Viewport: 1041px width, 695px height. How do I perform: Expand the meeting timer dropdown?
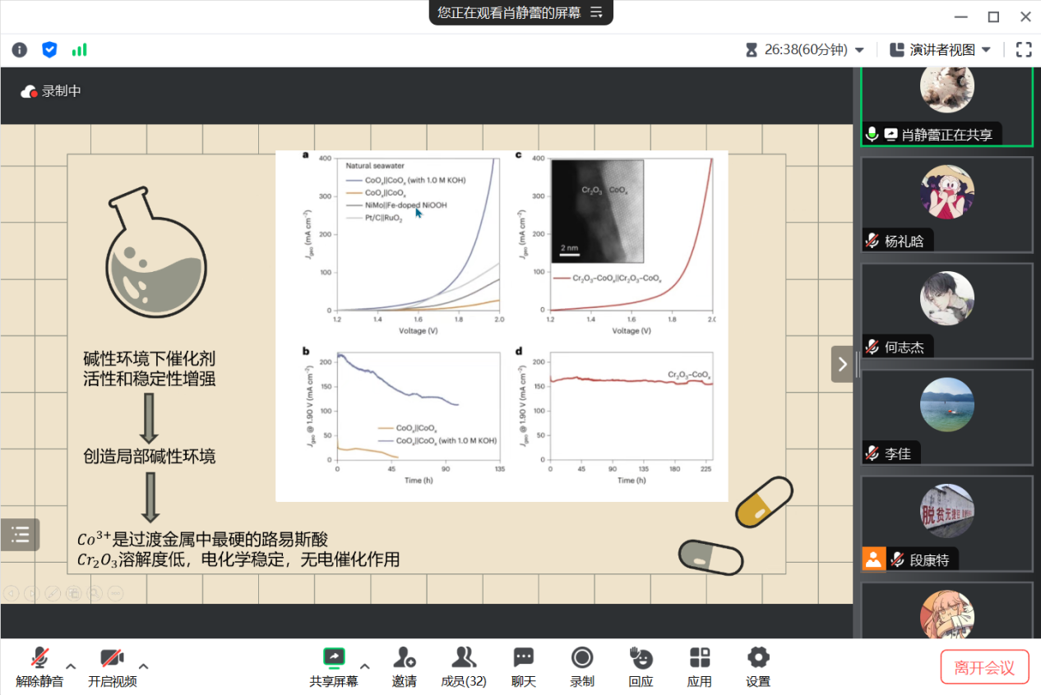pos(860,50)
